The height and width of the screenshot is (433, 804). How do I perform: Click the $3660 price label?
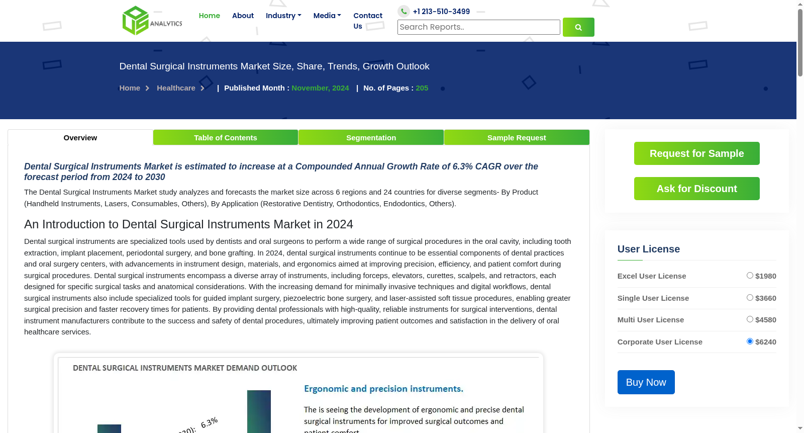click(x=766, y=298)
